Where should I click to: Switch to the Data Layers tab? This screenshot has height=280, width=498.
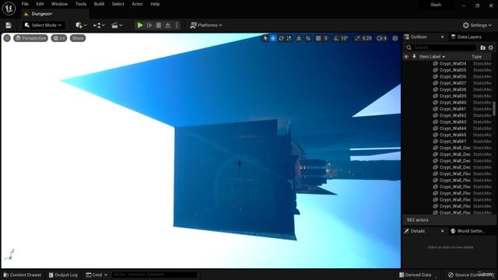[467, 37]
